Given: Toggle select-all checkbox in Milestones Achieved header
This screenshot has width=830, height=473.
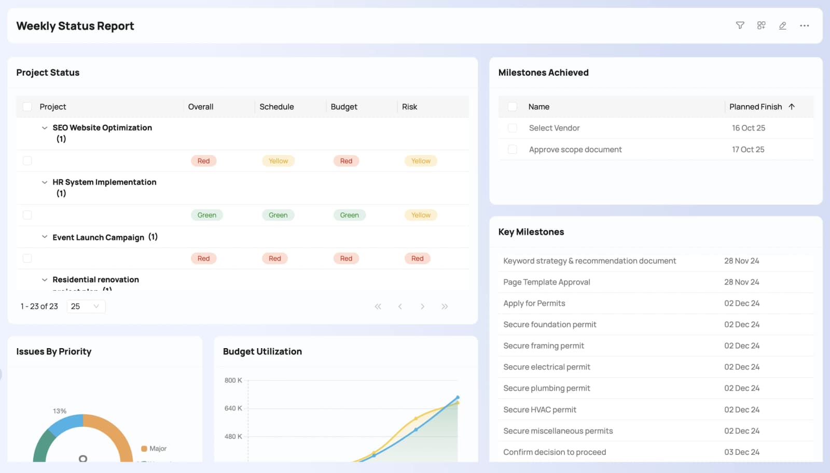Looking at the screenshot, I should pos(513,107).
